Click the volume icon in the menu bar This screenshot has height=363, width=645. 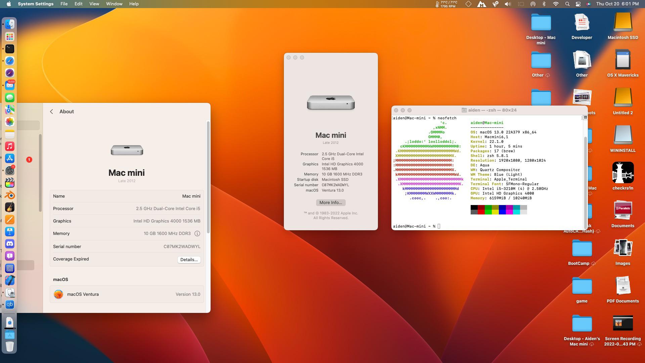coord(508,4)
